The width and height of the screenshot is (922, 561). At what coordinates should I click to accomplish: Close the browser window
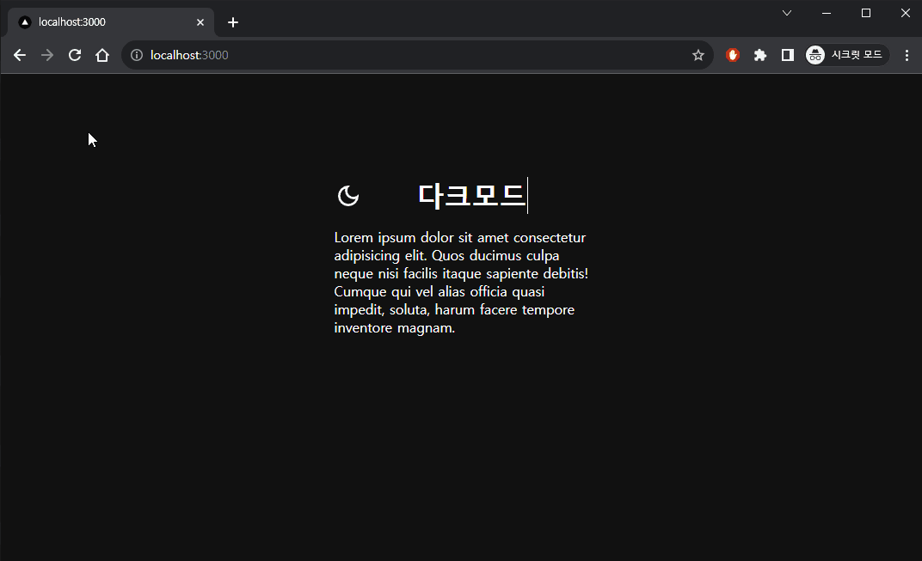pos(906,13)
